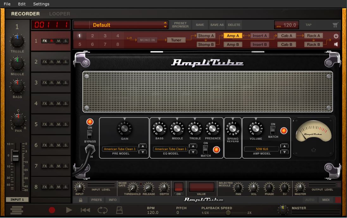
Task: Toggle the AUTO button
Action: [310, 200]
